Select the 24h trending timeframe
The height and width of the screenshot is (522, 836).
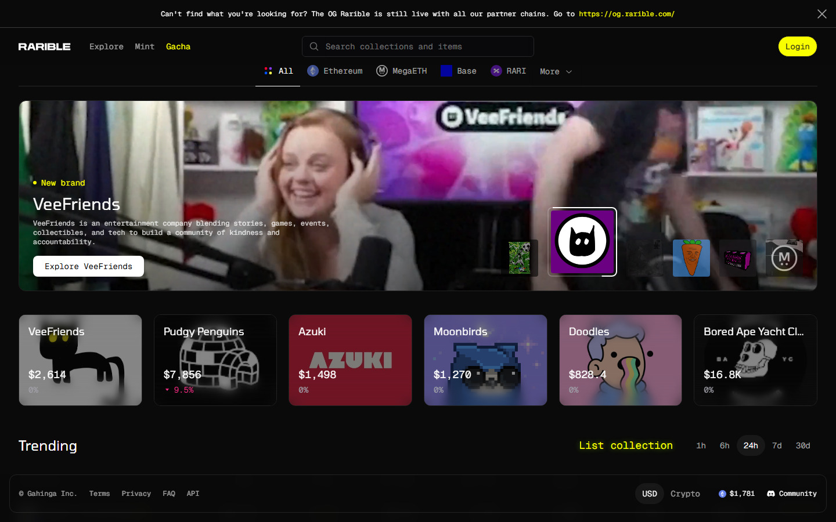coord(751,445)
